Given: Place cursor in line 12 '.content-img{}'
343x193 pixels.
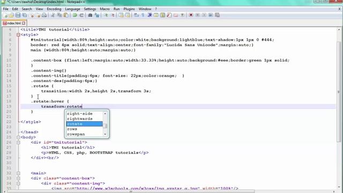Looking at the screenshot, I should (48, 70).
